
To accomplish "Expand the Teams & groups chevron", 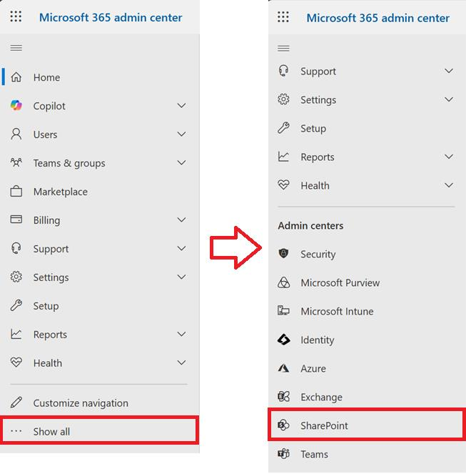I will (181, 162).
